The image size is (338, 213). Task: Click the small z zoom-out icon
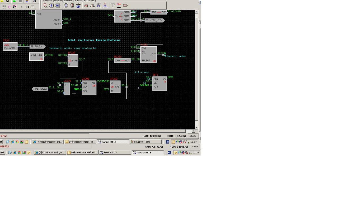point(22,7)
